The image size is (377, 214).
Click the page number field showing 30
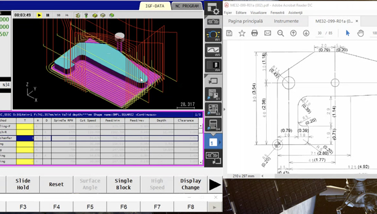click(x=320, y=33)
